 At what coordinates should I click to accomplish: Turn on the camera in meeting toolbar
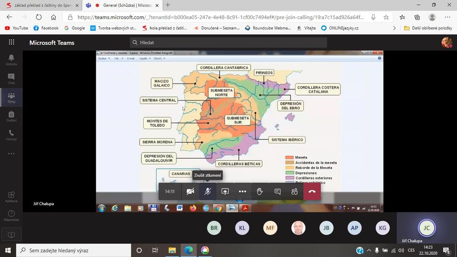click(190, 191)
